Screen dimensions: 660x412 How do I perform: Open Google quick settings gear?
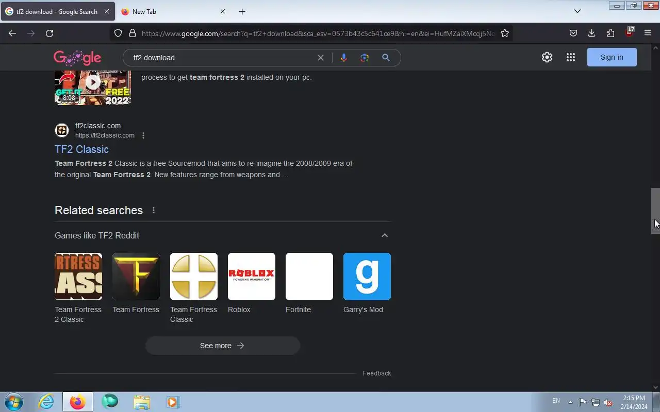[x=547, y=57]
